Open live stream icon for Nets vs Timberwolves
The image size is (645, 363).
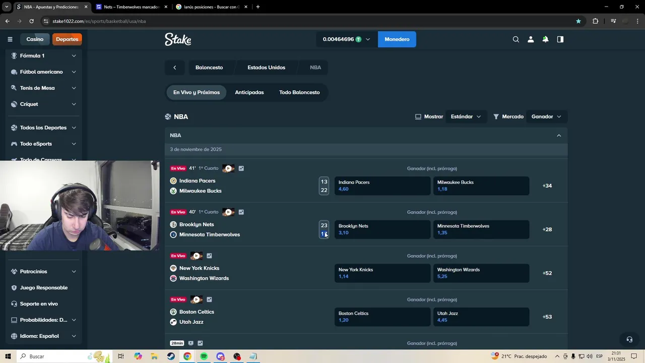228,212
